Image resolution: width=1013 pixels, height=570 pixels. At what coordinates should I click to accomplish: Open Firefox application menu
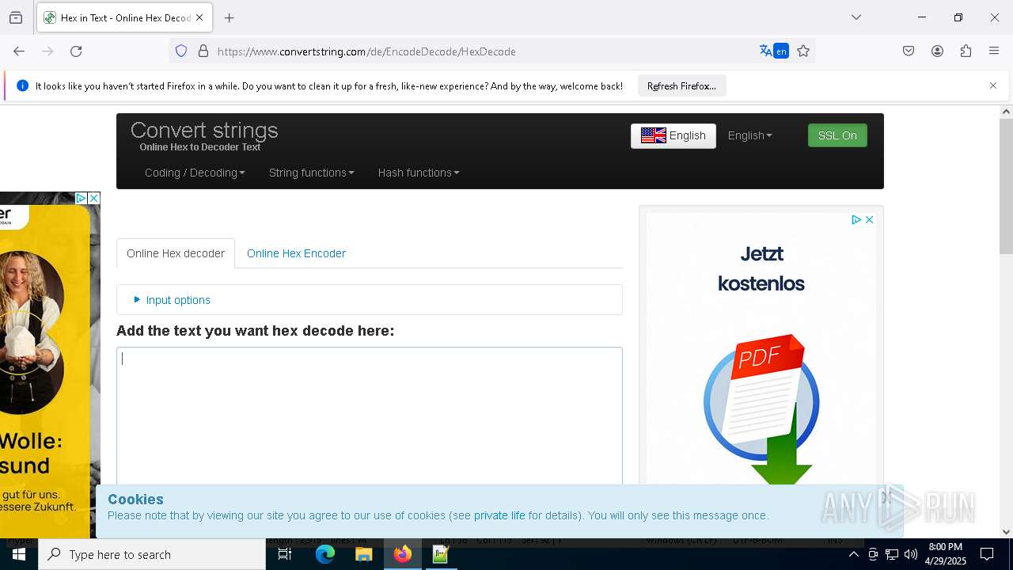pos(994,51)
